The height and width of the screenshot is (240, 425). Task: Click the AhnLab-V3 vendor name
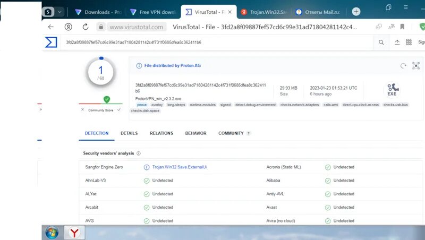point(96,181)
